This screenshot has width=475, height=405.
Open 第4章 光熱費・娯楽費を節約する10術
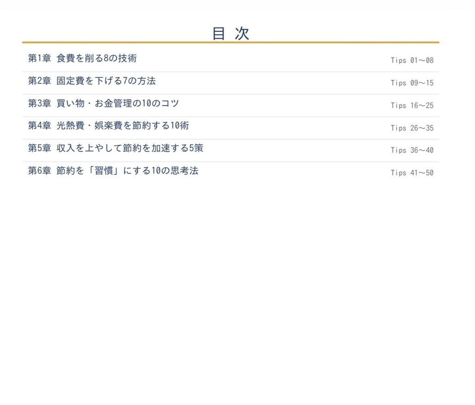click(109, 125)
